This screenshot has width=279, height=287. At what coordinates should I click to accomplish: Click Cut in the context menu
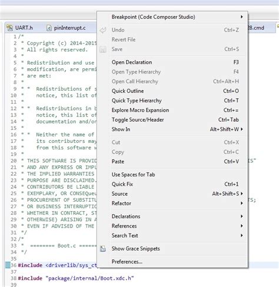click(x=172, y=142)
